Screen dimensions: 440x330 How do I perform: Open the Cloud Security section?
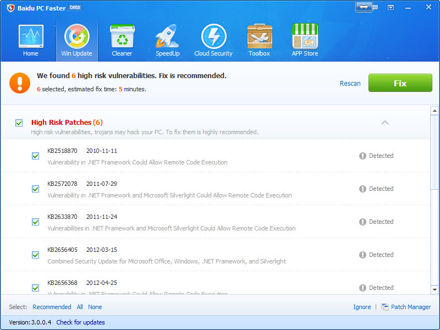(213, 41)
